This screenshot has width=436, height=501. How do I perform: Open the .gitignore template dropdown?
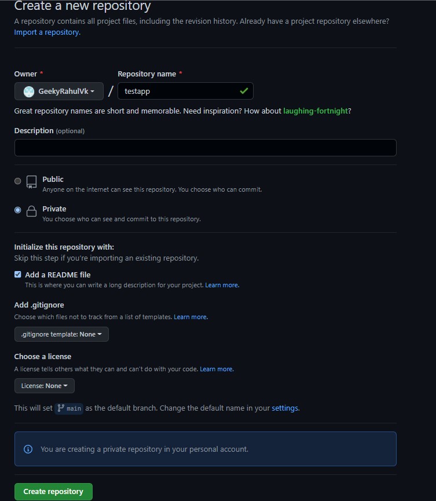point(61,334)
